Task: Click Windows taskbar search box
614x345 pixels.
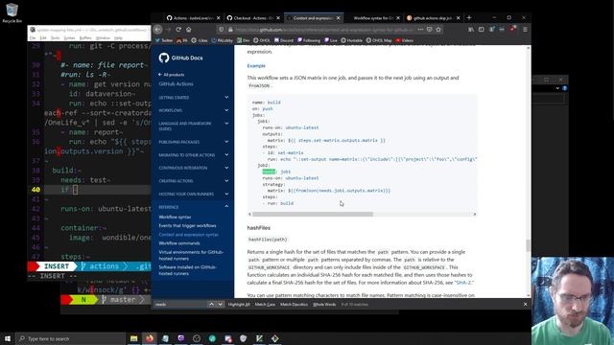Action: 71,338
